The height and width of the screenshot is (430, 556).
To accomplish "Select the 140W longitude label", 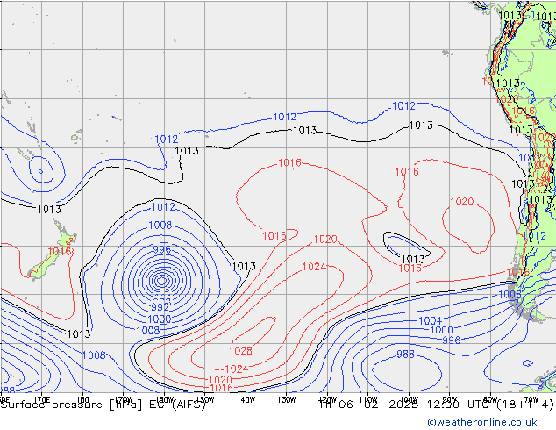I will 246,400.
